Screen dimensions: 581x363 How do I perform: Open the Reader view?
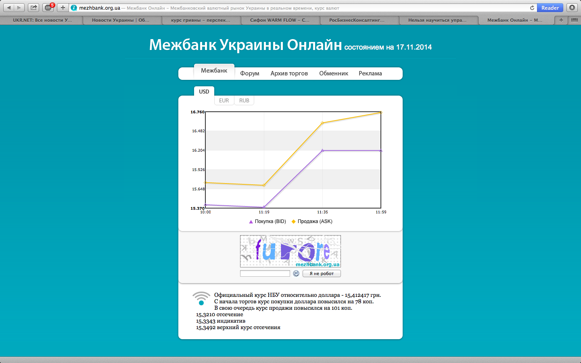coord(550,8)
